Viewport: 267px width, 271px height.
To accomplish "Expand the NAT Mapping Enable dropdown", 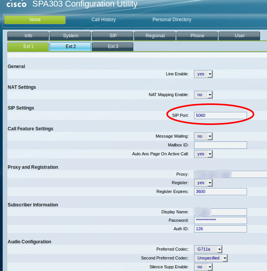I will pyautogui.click(x=203, y=95).
